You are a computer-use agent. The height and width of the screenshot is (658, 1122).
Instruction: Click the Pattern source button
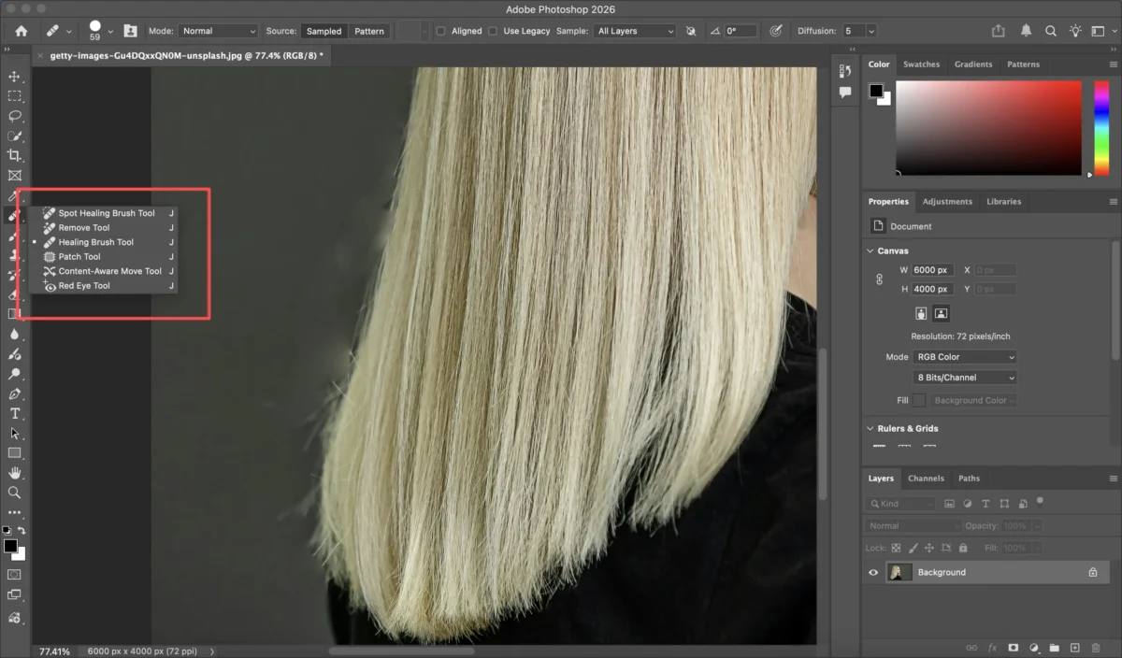(369, 31)
